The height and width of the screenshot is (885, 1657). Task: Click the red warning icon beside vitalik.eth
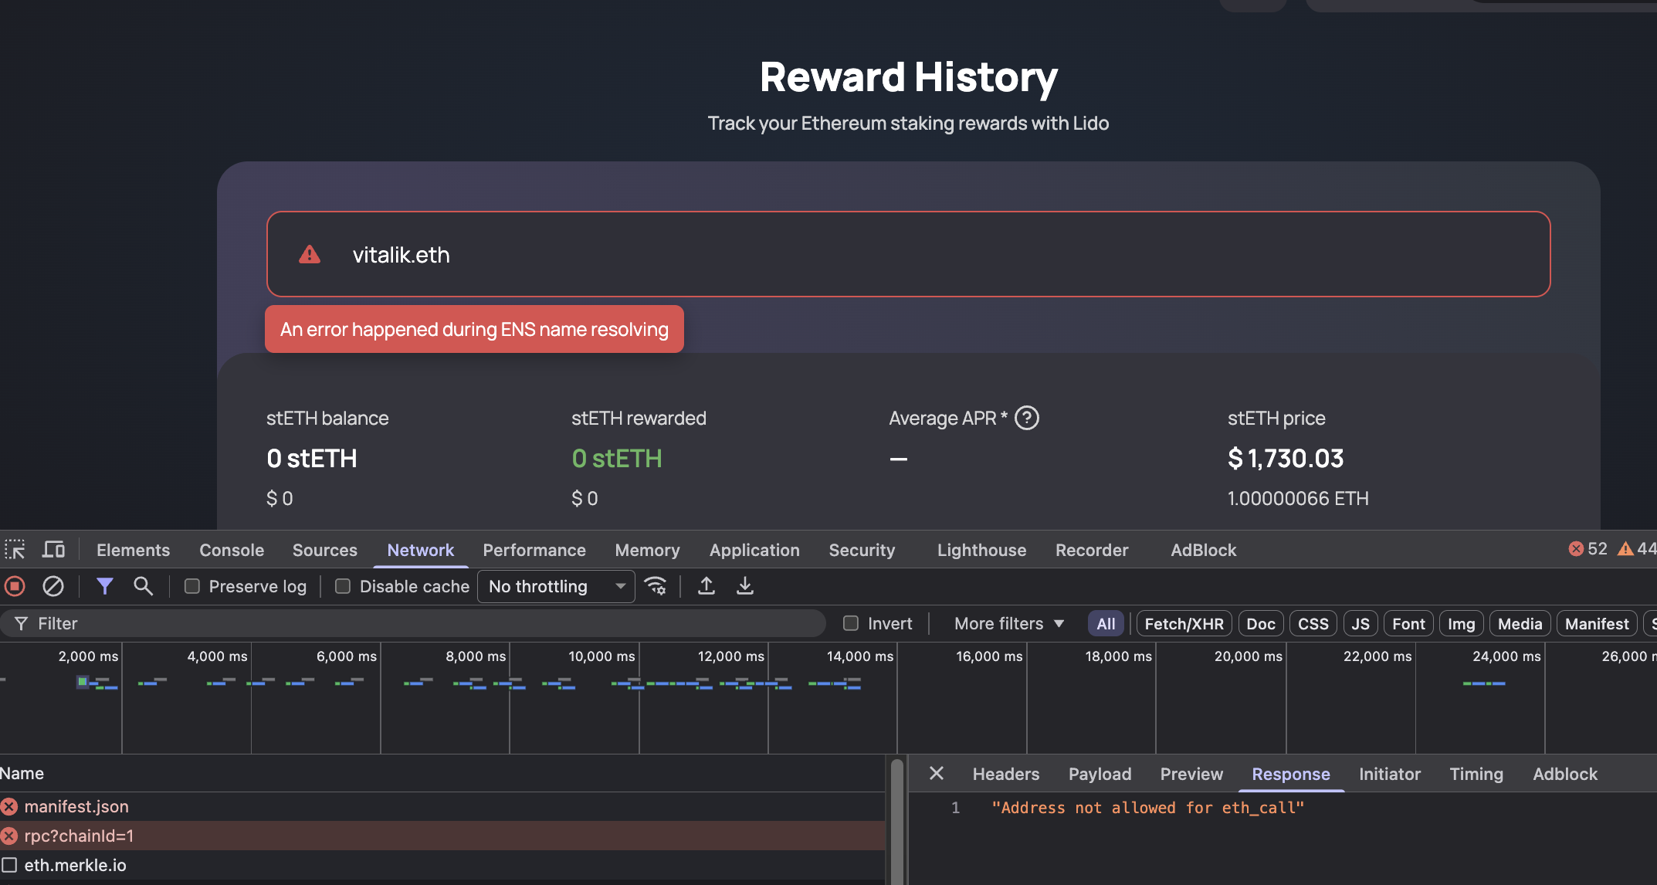(310, 254)
